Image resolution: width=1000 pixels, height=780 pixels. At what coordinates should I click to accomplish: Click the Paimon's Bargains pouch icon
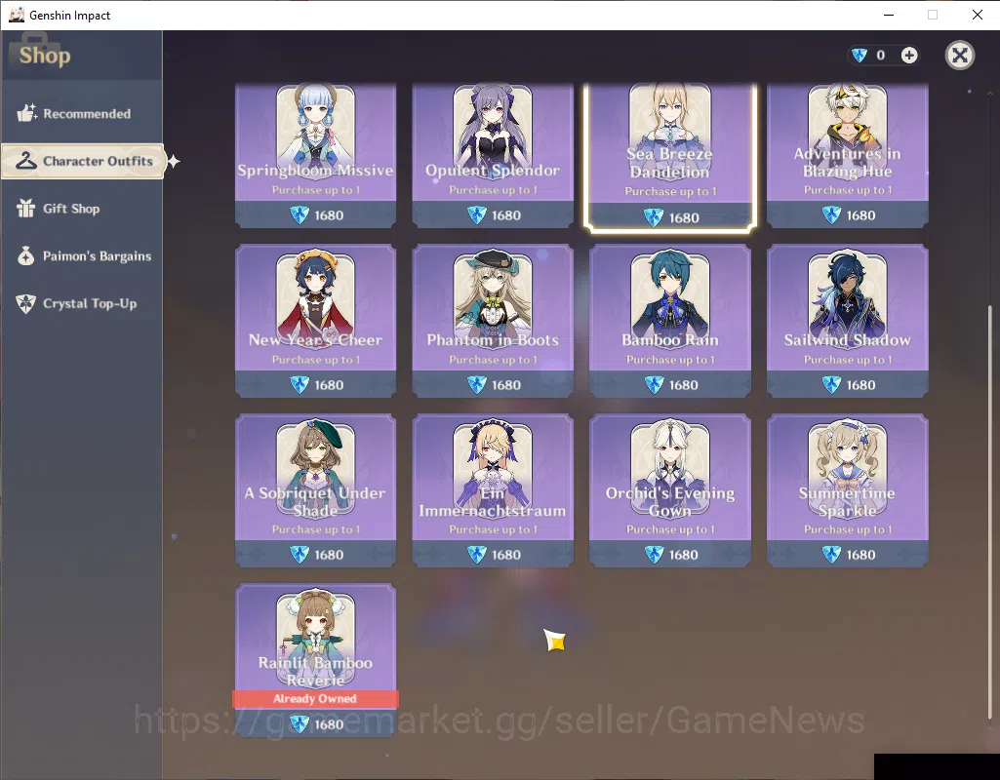pos(26,255)
